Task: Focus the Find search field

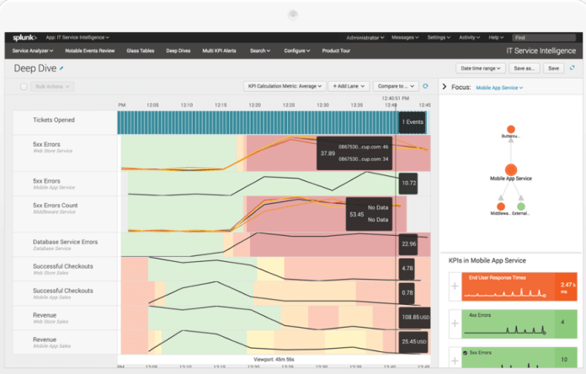Action: click(x=544, y=37)
